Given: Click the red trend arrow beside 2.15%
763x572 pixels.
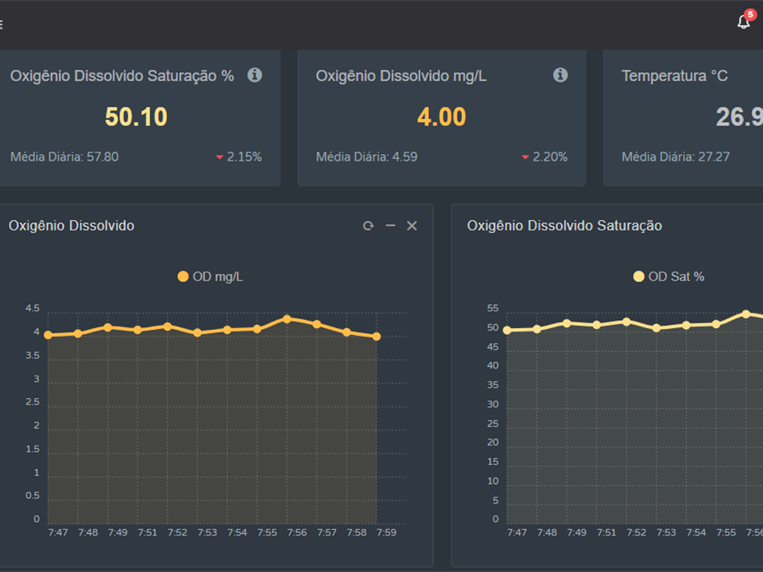Looking at the screenshot, I should 219,157.
